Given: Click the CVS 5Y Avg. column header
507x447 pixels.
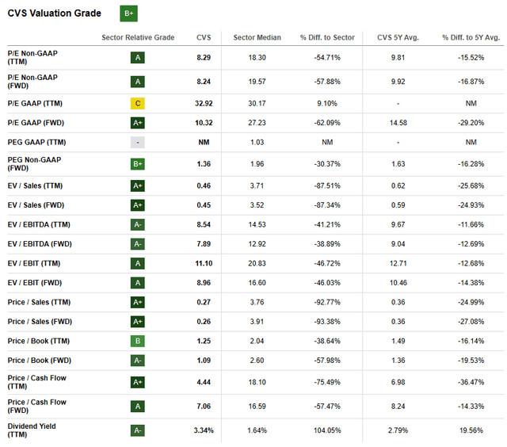Looking at the screenshot, I should point(398,37).
